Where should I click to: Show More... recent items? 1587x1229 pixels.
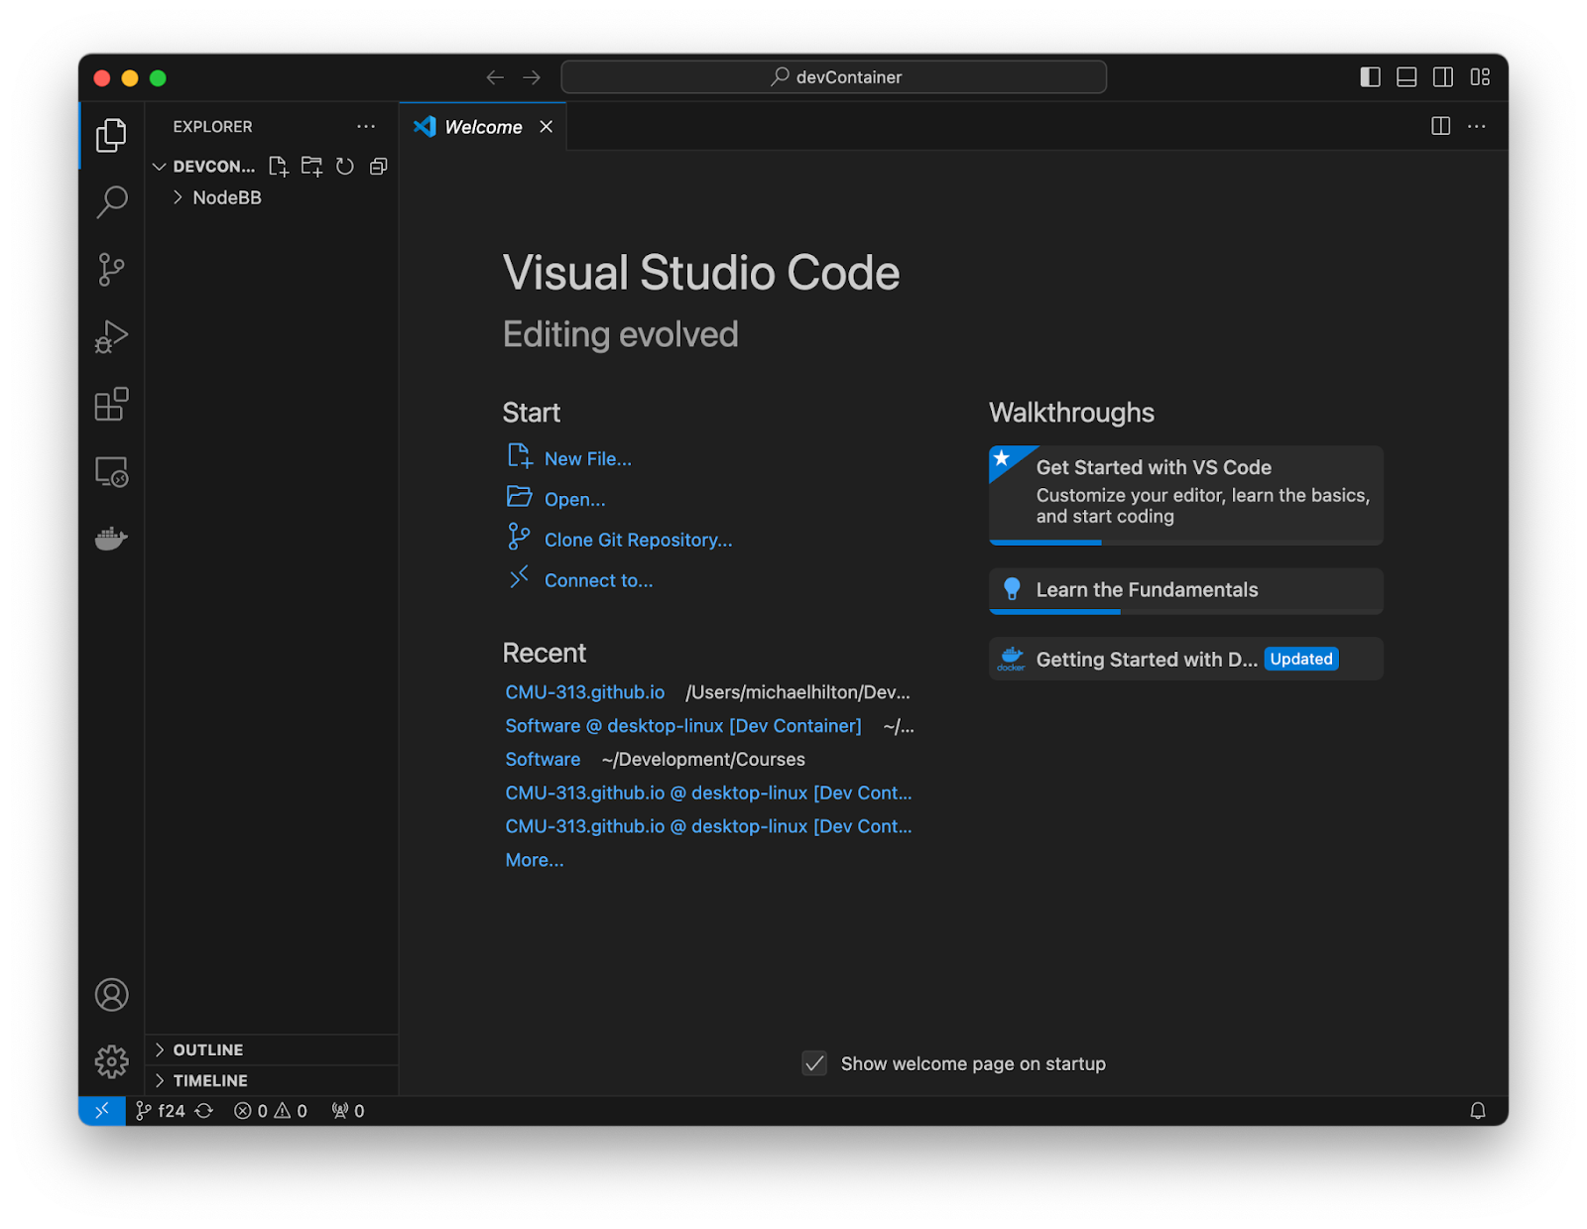[x=534, y=861]
